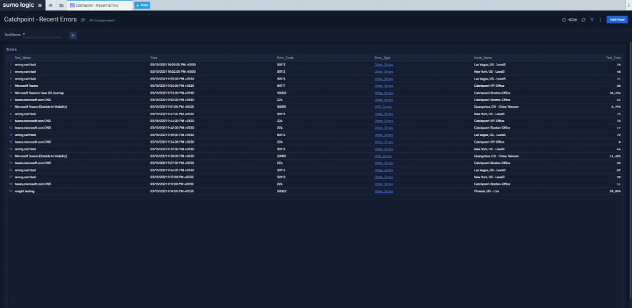
Task: Click the dashboard title Catchpoint - Recent Errors
Action: 40,19
